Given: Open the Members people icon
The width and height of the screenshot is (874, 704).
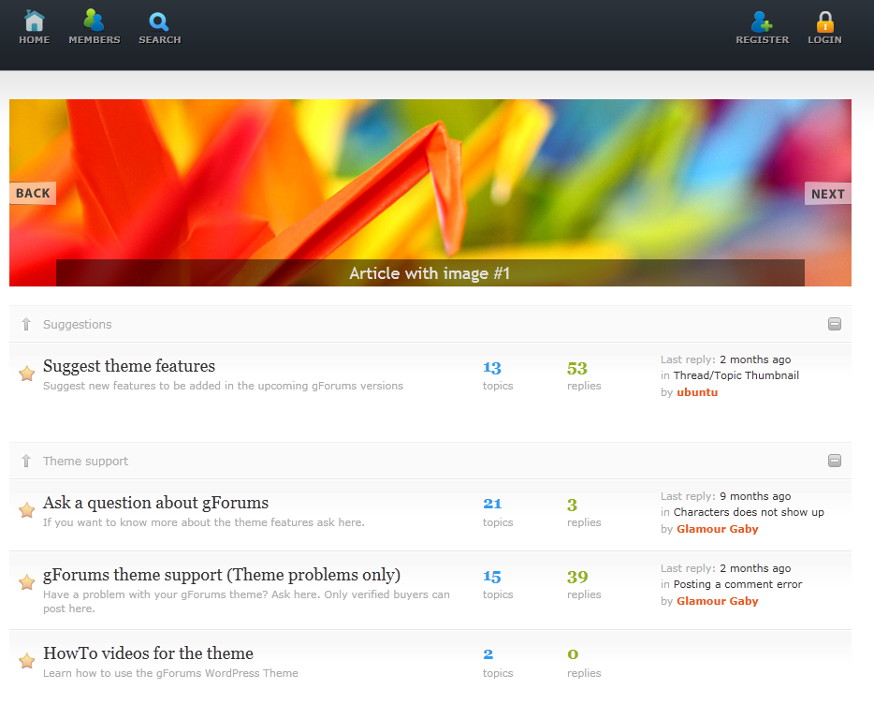Looking at the screenshot, I should pos(94,20).
